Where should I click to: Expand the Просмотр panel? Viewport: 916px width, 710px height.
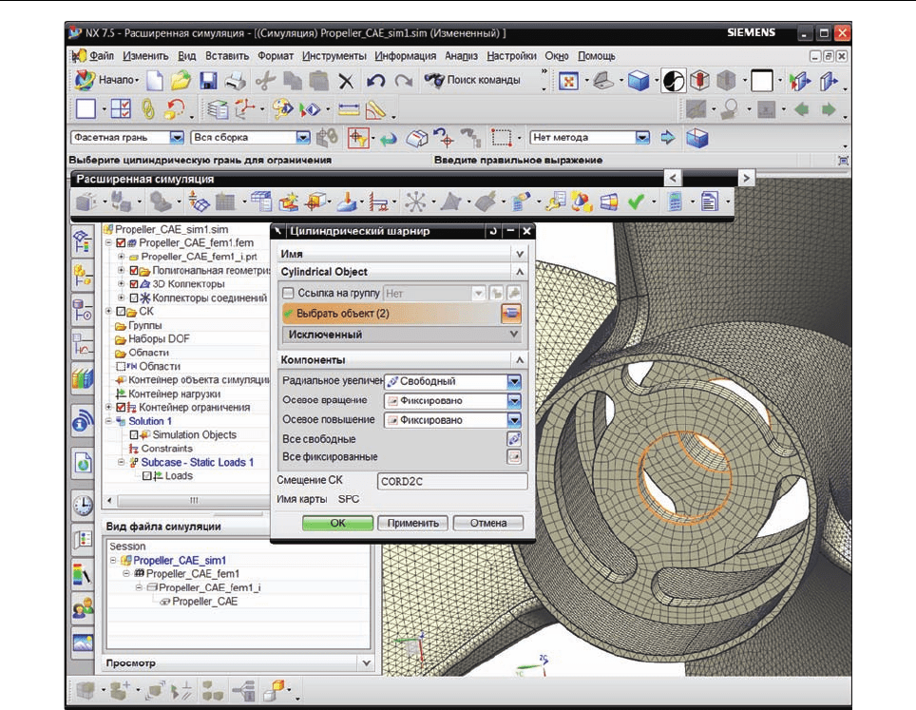(366, 663)
